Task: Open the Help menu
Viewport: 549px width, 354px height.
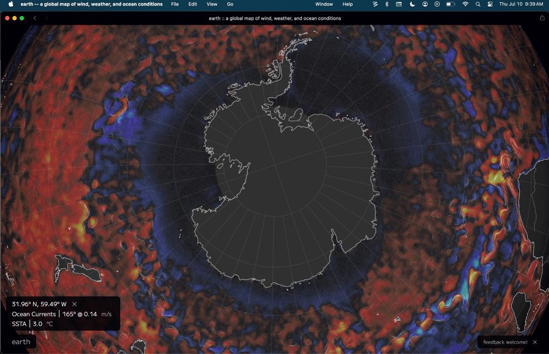Action: pos(347,4)
